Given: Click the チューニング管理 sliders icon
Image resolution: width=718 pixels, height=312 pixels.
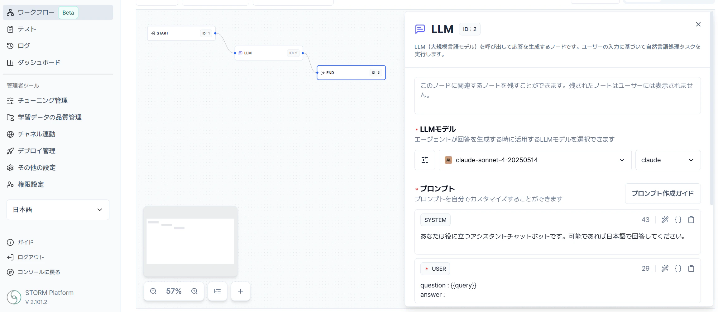Looking at the screenshot, I should pyautogui.click(x=10, y=101).
